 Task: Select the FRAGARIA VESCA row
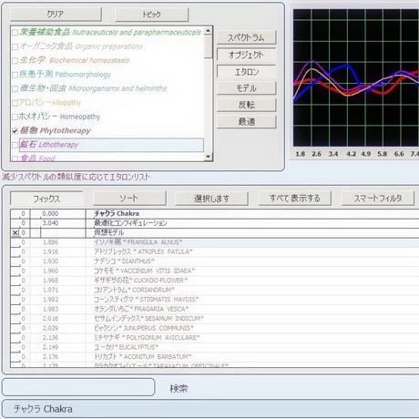[214, 309]
